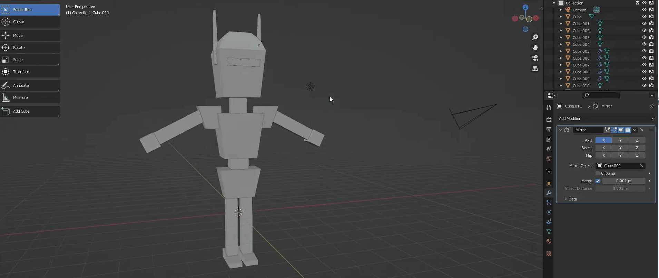
Task: Collapse the Collection tree
Action: (x=554, y=3)
